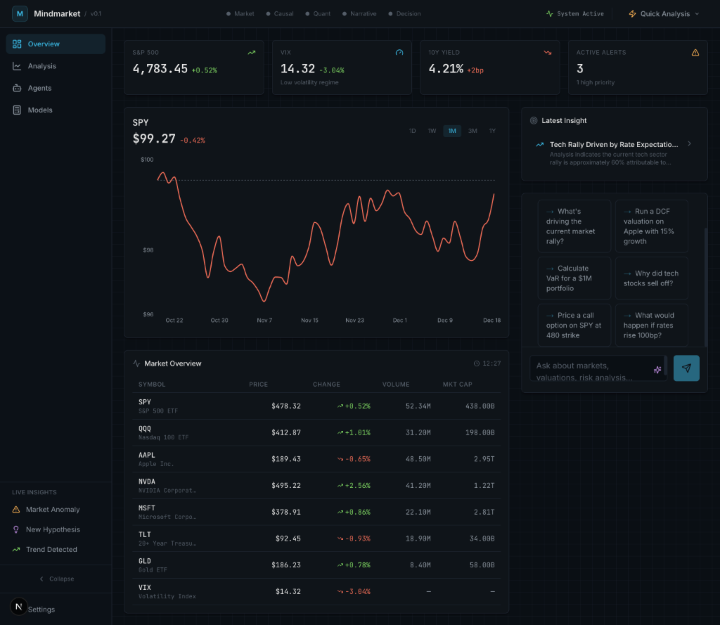
Task: Toggle the Market agent indicator
Action: (240, 14)
